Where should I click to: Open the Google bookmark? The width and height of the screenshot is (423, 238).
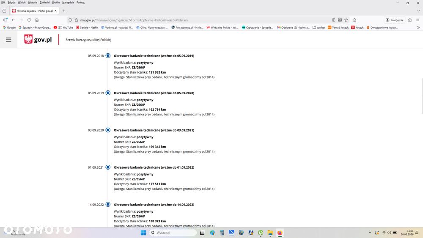[x=9, y=27]
